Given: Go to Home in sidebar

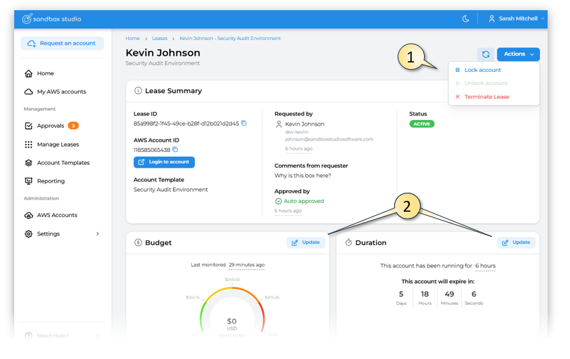Looking at the screenshot, I should click(45, 73).
